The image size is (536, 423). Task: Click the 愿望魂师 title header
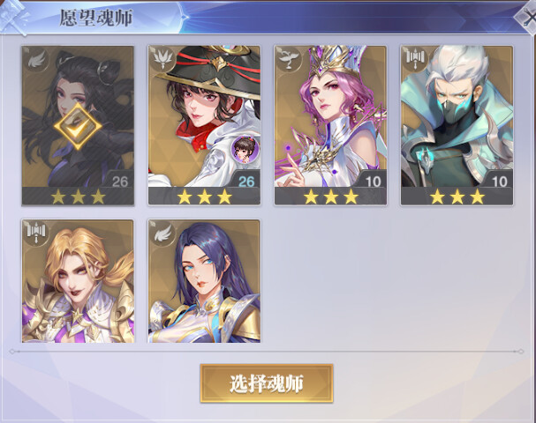(x=96, y=18)
